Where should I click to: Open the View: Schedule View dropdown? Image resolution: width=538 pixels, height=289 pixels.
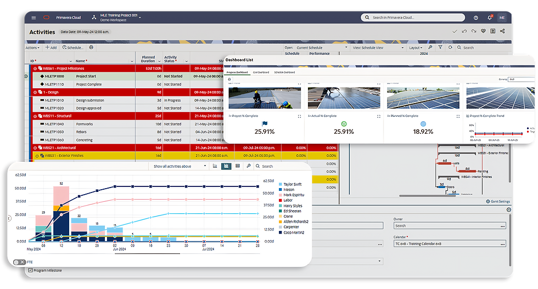[x=378, y=48]
